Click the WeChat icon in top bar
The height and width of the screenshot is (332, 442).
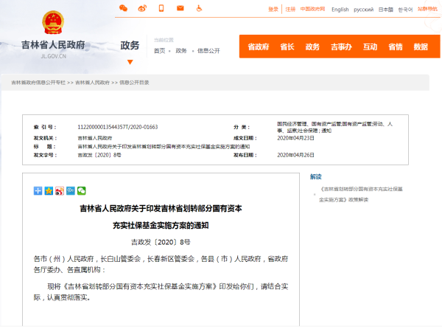(x=123, y=8)
